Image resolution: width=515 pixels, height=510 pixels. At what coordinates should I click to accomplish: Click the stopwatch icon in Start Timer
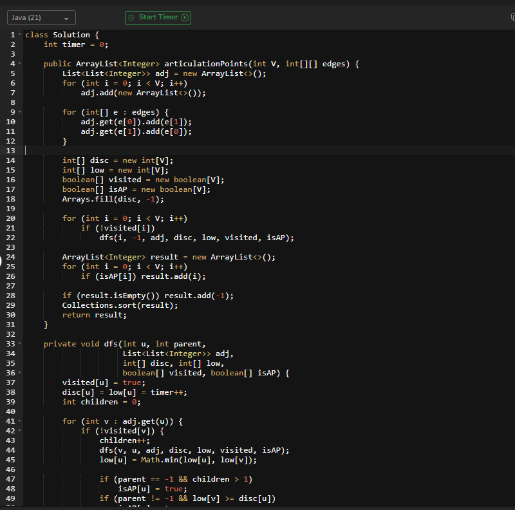point(132,17)
